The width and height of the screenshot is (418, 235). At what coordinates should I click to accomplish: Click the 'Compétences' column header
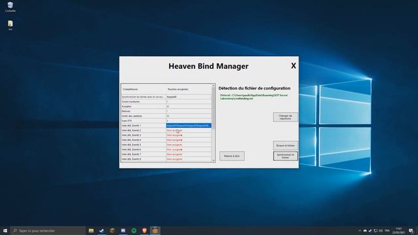pyautogui.click(x=144, y=89)
